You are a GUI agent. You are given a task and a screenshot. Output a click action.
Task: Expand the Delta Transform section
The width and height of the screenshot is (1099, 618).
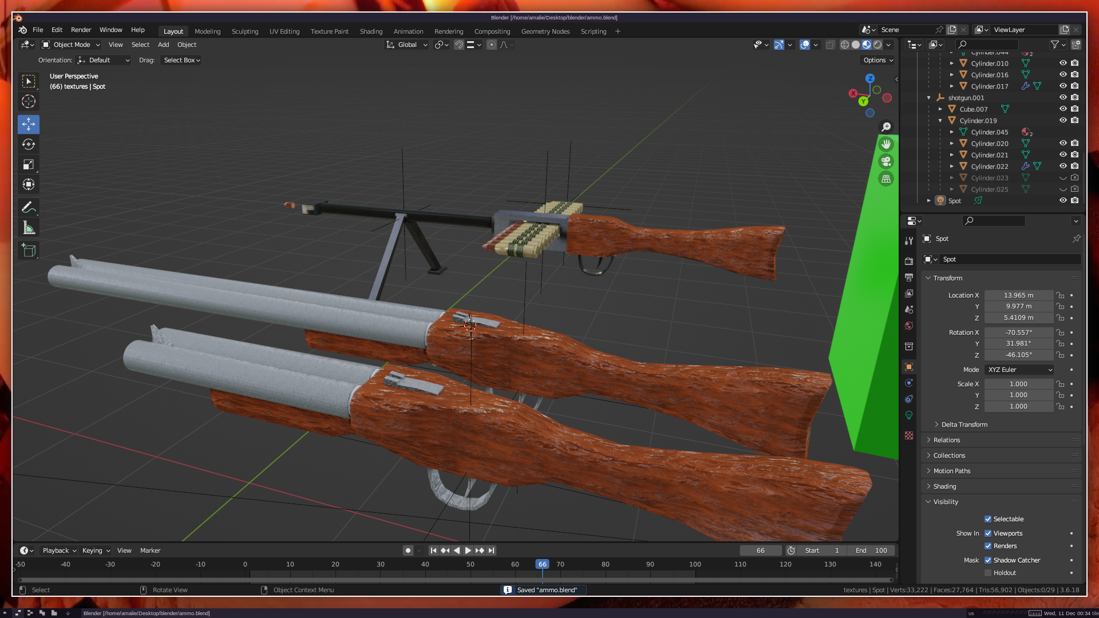[964, 425]
